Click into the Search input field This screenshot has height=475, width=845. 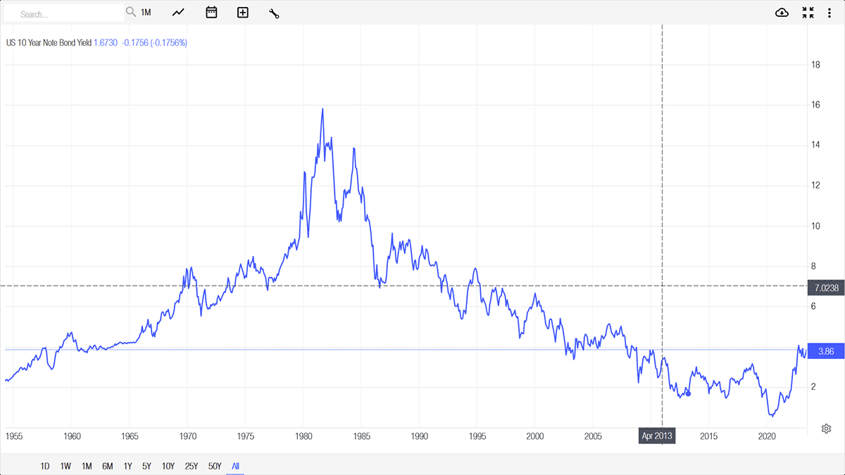tap(64, 13)
